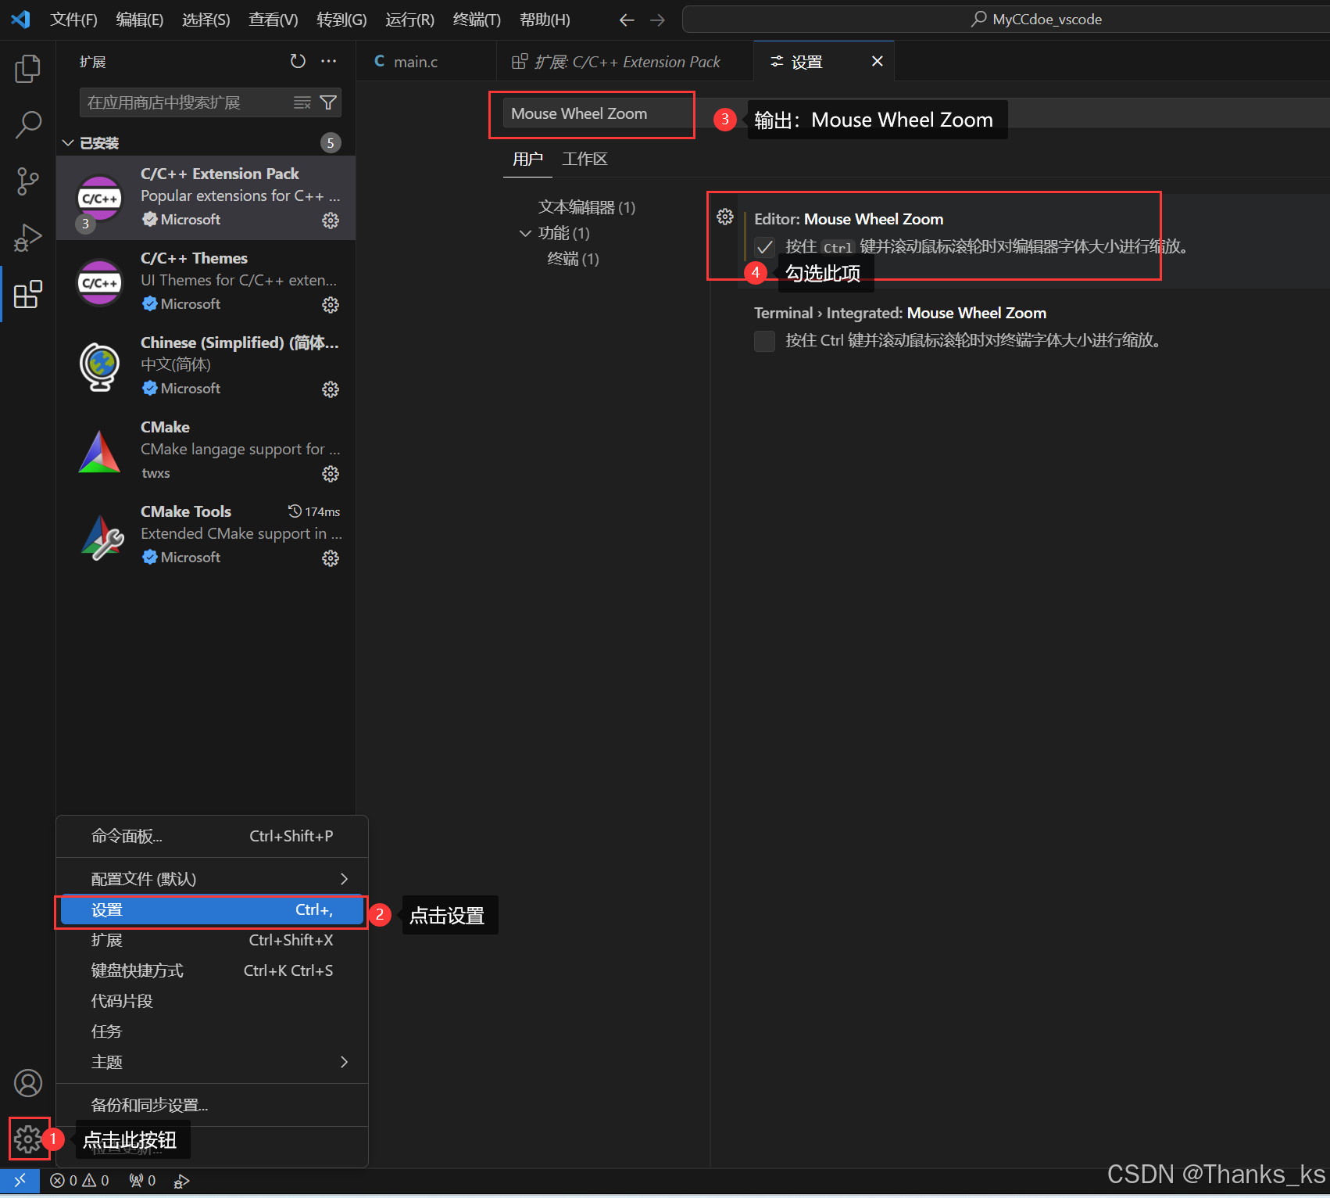Clear the extension search results icon
The image size is (1330, 1198).
302,102
